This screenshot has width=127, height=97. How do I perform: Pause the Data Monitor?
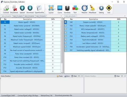[60, 76]
